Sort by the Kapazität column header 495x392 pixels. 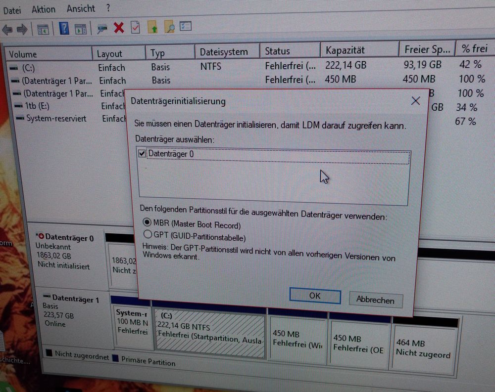click(x=359, y=50)
